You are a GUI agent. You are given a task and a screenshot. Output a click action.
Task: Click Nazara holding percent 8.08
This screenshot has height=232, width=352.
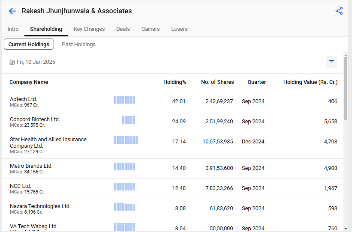(180, 208)
